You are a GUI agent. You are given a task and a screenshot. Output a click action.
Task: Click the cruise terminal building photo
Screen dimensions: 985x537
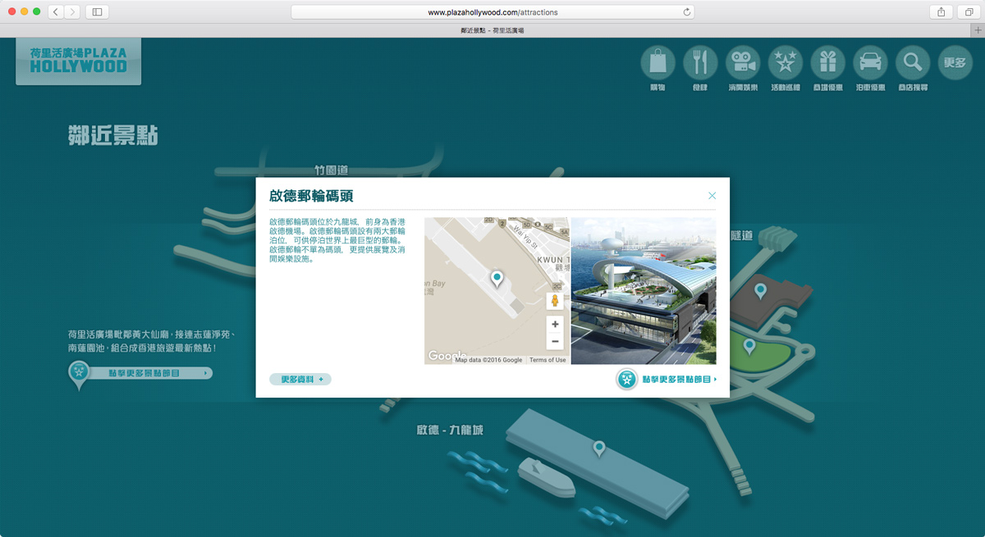[x=643, y=291]
